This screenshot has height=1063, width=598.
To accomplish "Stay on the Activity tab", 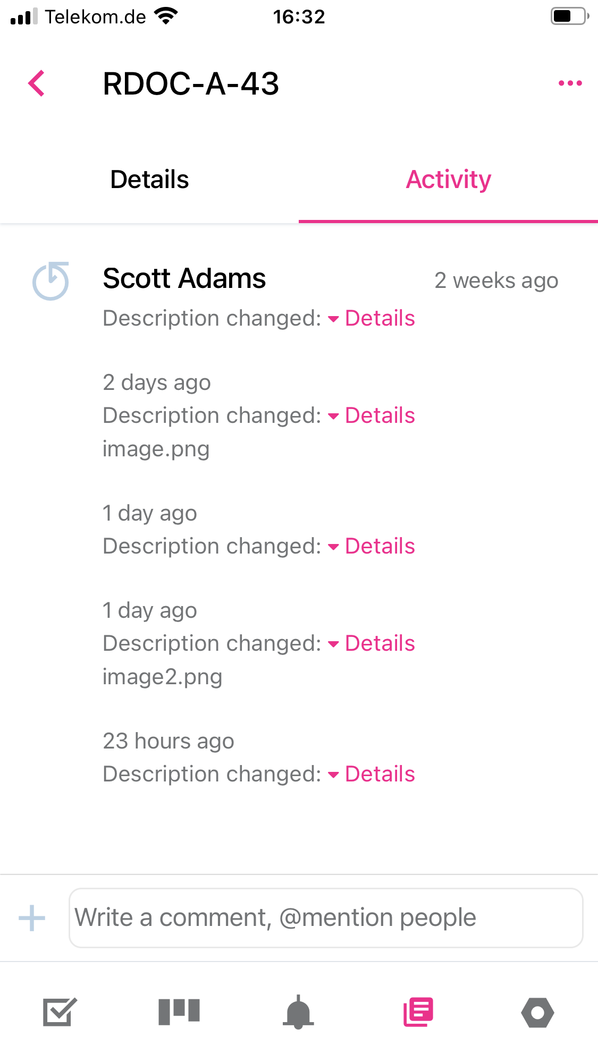I will (x=448, y=180).
